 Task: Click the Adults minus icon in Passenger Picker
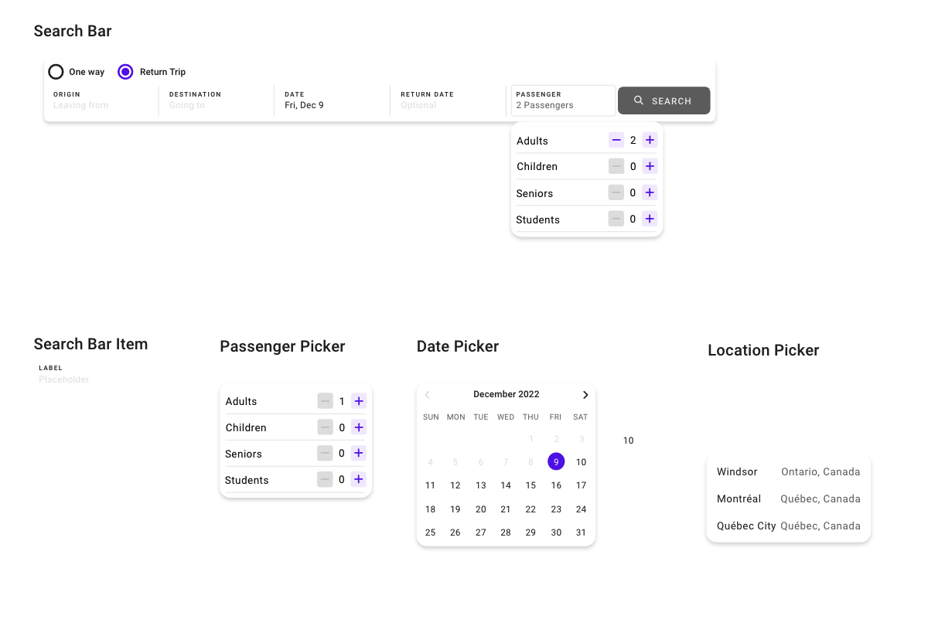325,401
